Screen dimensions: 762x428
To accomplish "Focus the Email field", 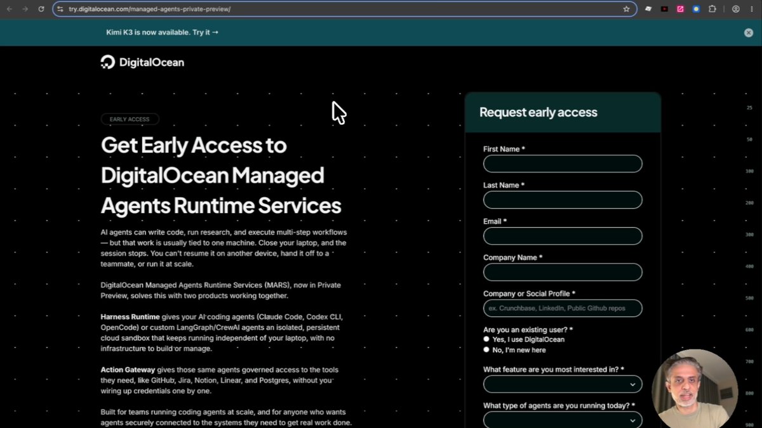I will coord(563,236).
